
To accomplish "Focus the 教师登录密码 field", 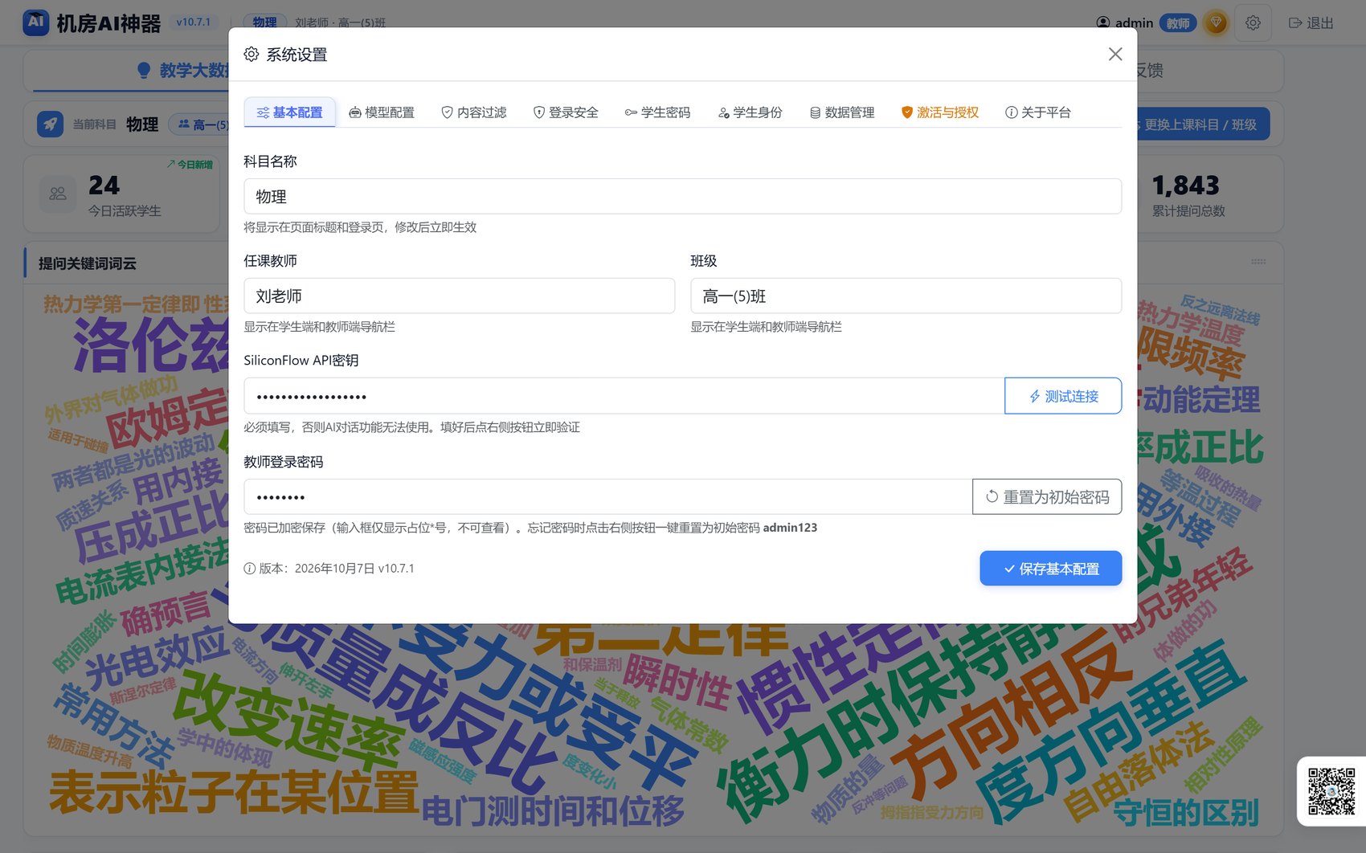I will coord(607,496).
